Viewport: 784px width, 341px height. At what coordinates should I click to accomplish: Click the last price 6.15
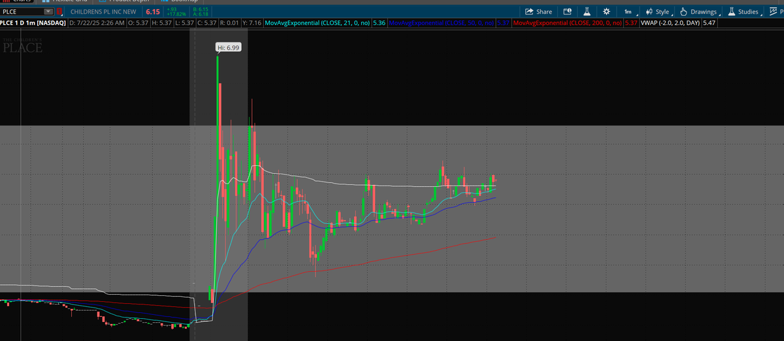click(x=153, y=12)
